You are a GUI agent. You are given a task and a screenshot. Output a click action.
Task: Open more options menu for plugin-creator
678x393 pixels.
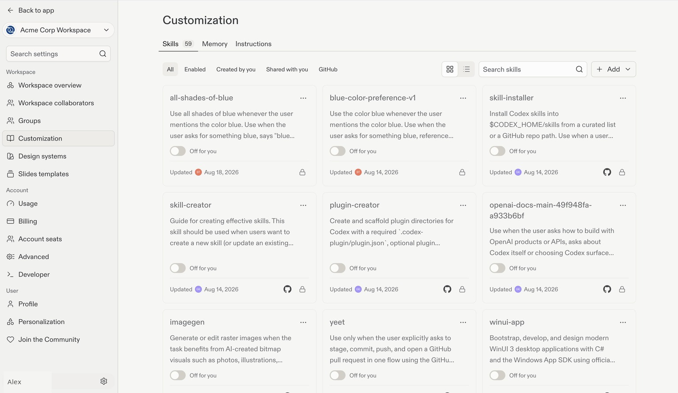(463, 205)
